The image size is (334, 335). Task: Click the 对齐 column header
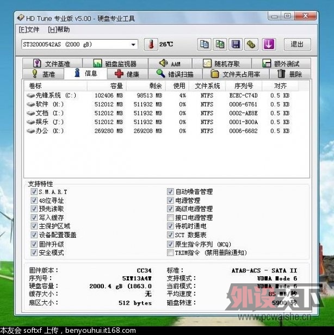click(280, 86)
